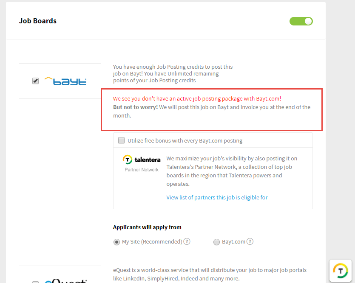Open help icon next to My Site

coord(187,241)
